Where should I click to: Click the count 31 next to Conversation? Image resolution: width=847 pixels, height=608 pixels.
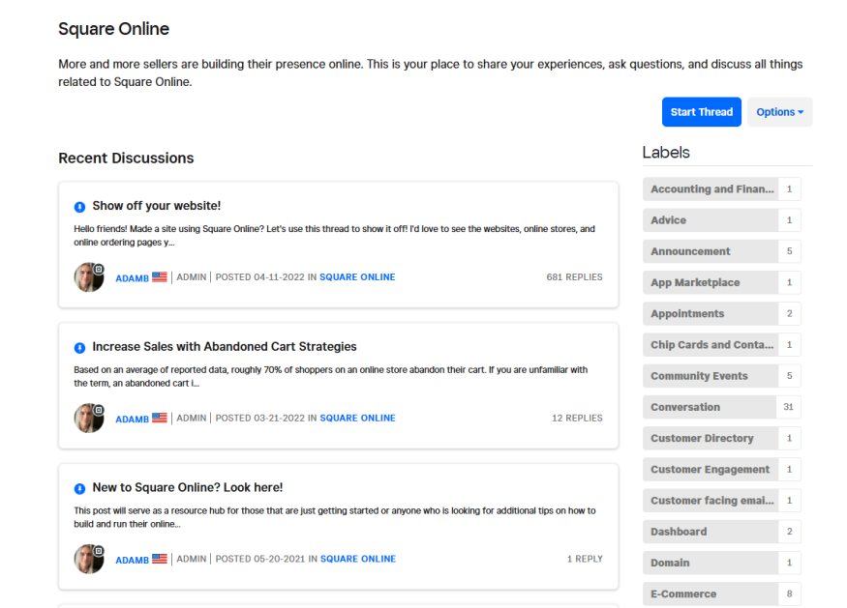pyautogui.click(x=789, y=407)
